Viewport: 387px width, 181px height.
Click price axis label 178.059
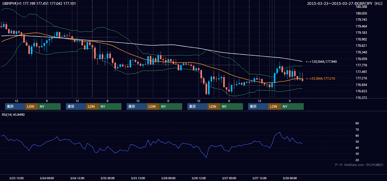[x=361, y=59]
